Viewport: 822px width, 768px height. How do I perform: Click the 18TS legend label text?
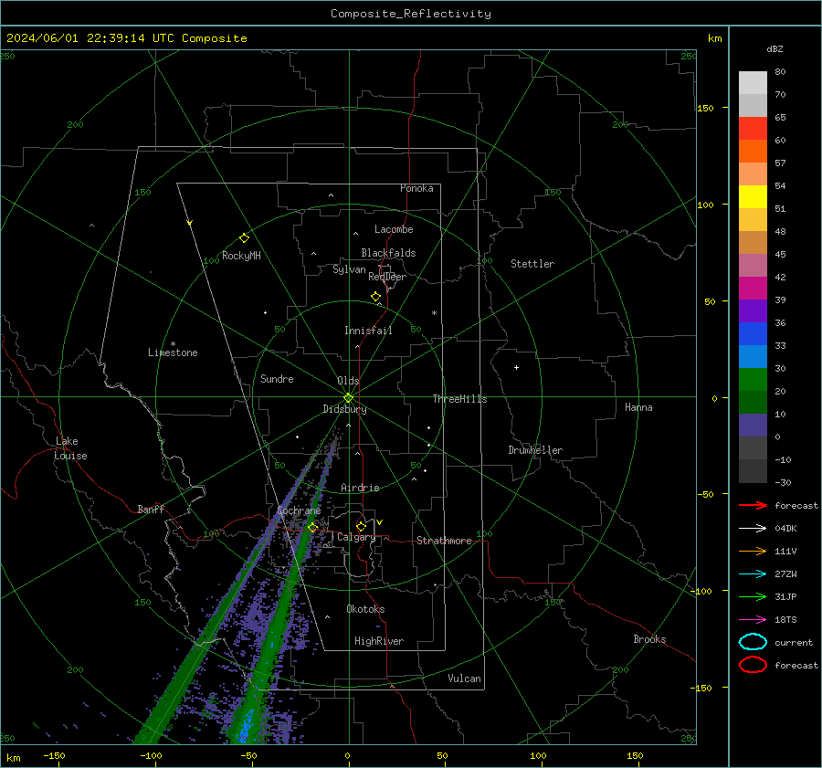[785, 620]
